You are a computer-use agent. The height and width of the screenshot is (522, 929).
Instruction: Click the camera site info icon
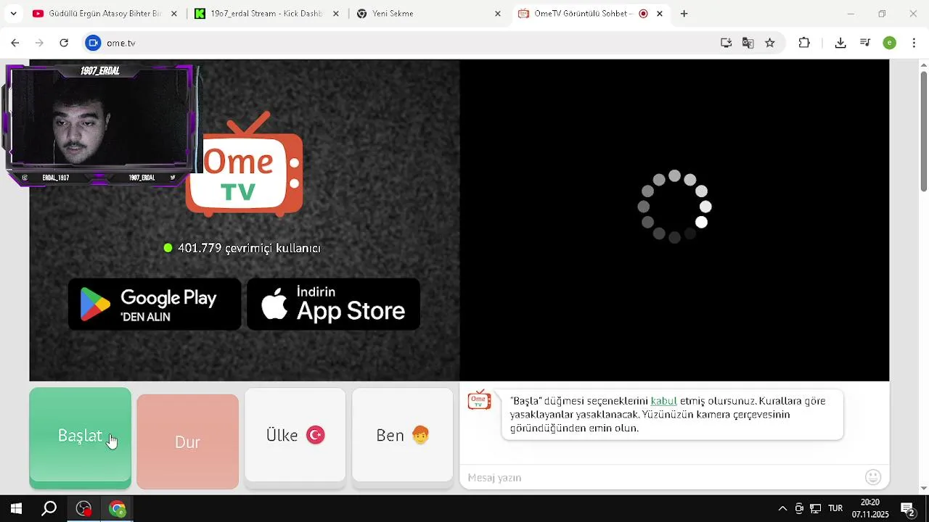tap(93, 43)
